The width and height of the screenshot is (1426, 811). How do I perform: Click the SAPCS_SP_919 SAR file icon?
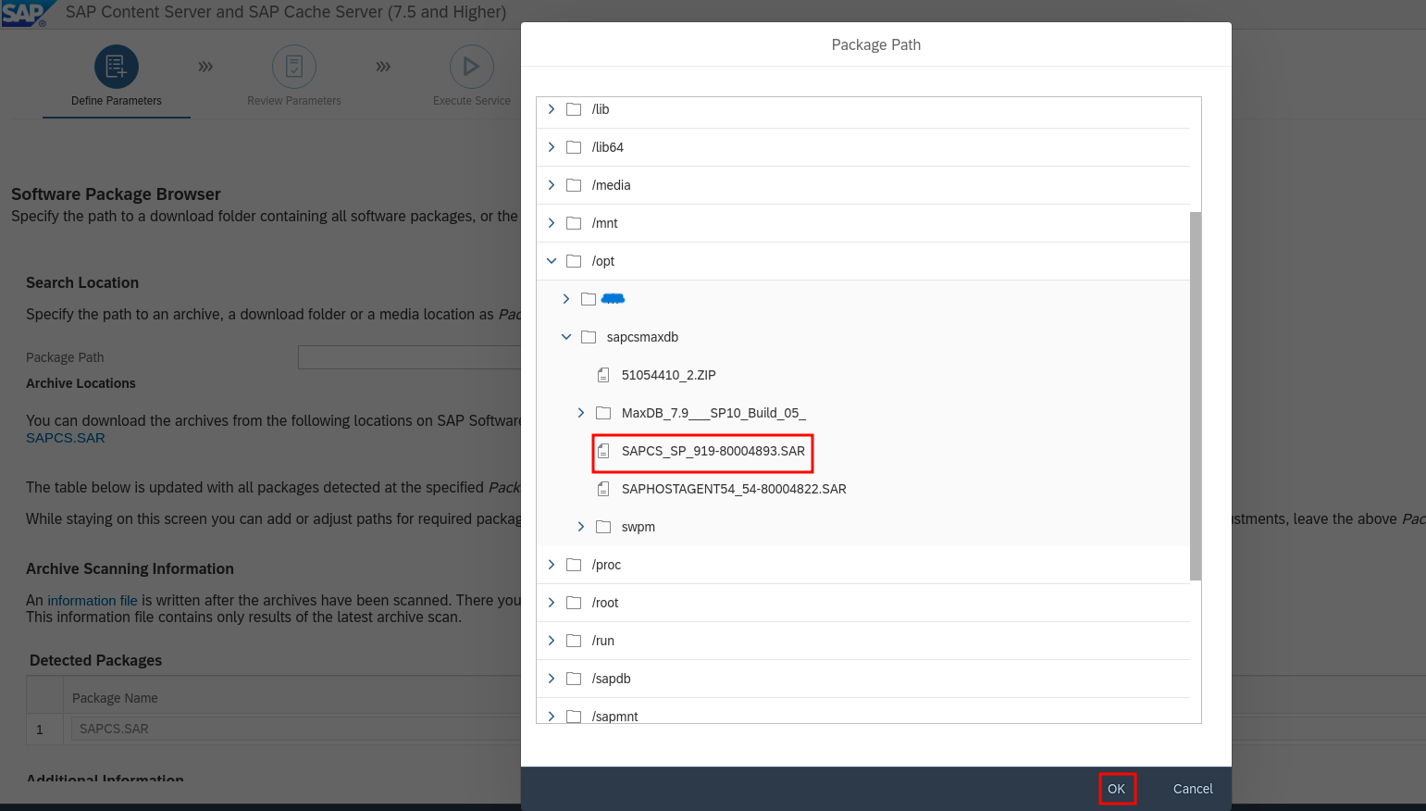[603, 451]
